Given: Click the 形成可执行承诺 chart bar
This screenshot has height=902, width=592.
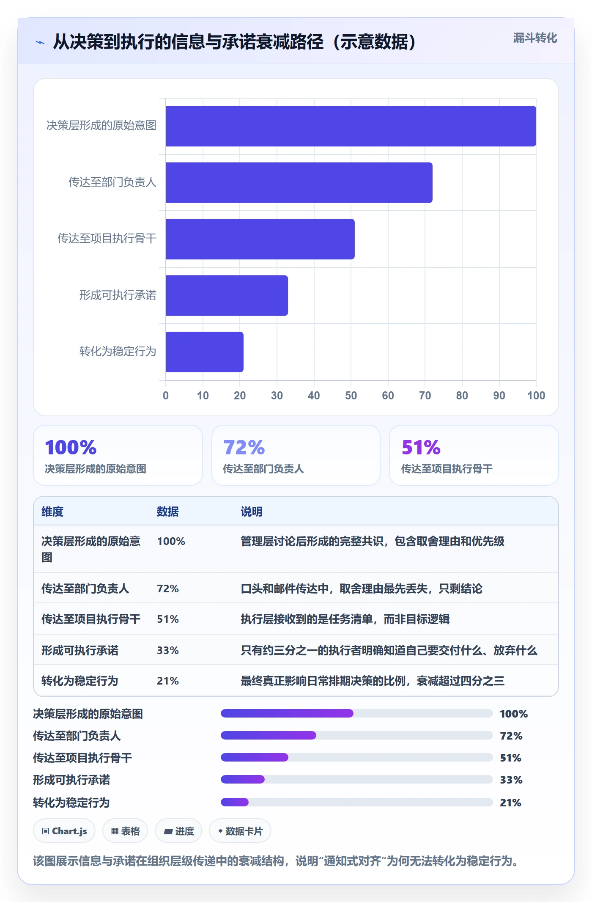Looking at the screenshot, I should 227,296.
